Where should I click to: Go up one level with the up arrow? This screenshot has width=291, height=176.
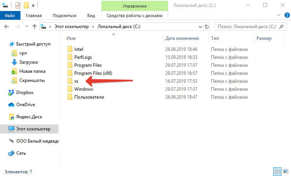[35, 27]
